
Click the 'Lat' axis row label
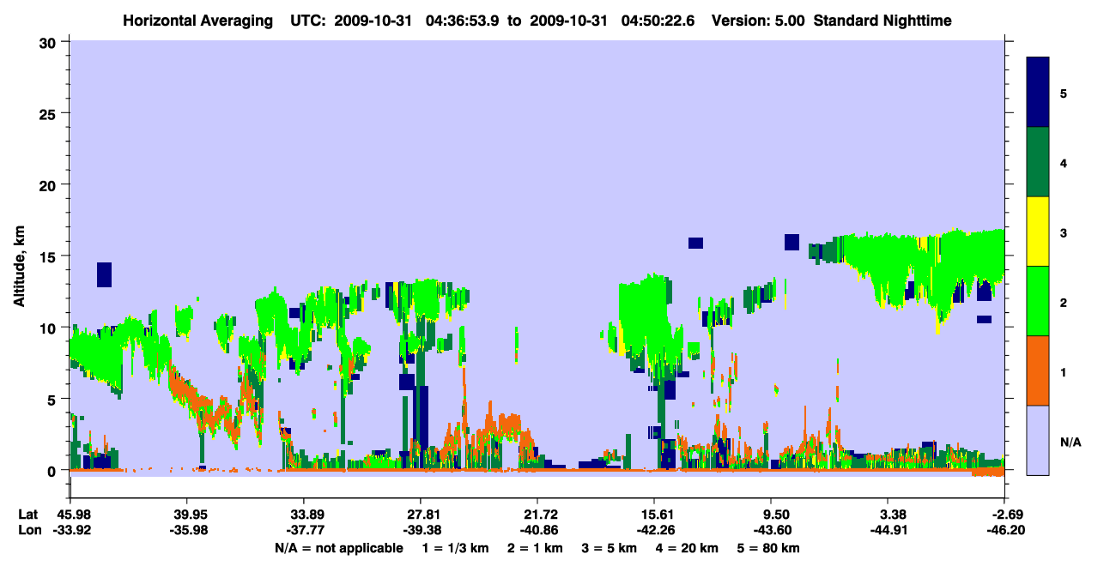(28, 515)
